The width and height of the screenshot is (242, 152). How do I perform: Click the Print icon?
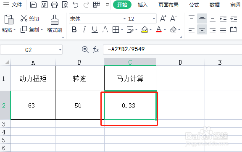point(54,5)
